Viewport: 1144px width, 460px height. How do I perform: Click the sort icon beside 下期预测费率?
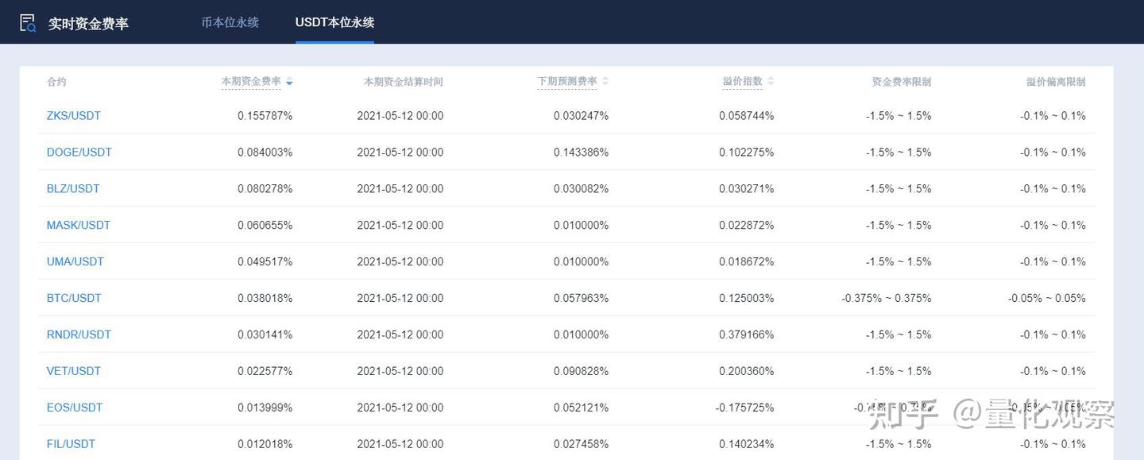point(604,80)
